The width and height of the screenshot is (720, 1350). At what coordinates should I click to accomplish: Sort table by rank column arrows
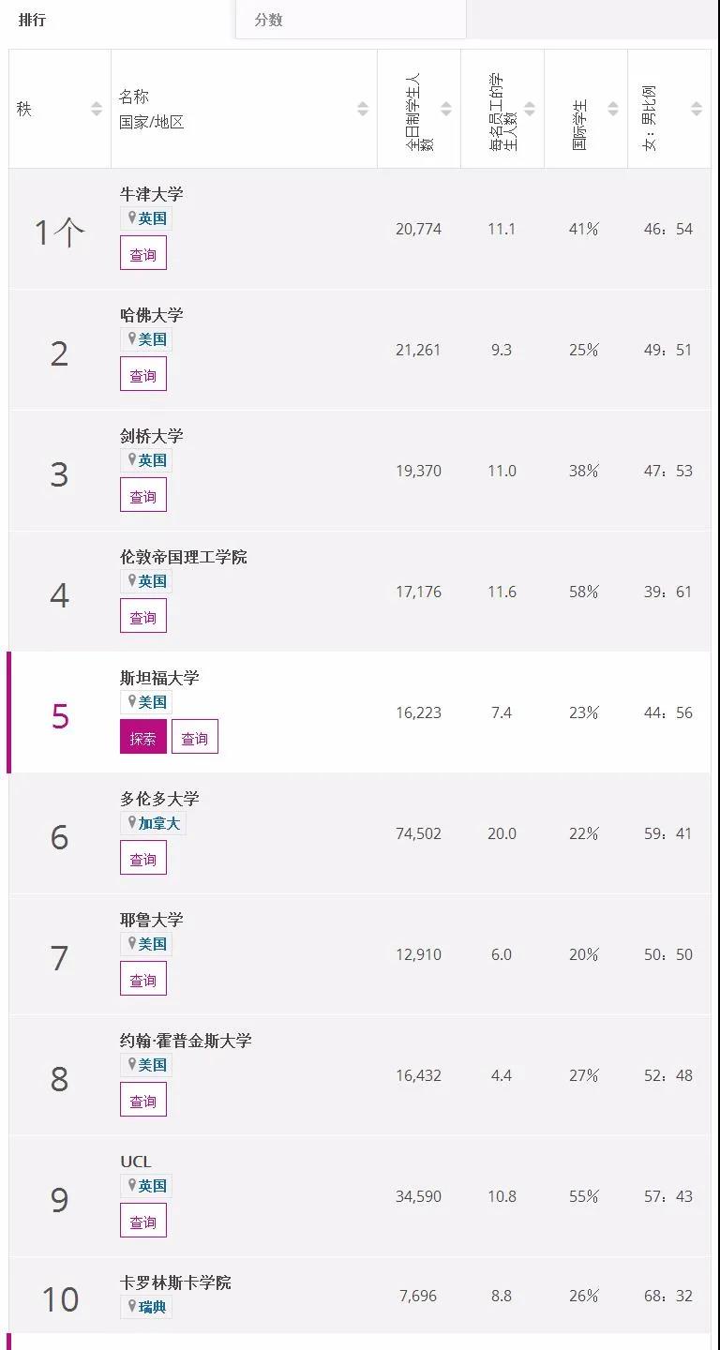[x=97, y=110]
